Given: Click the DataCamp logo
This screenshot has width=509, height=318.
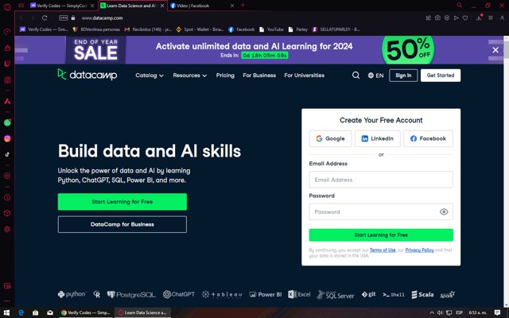Looking at the screenshot, I should pos(87,75).
